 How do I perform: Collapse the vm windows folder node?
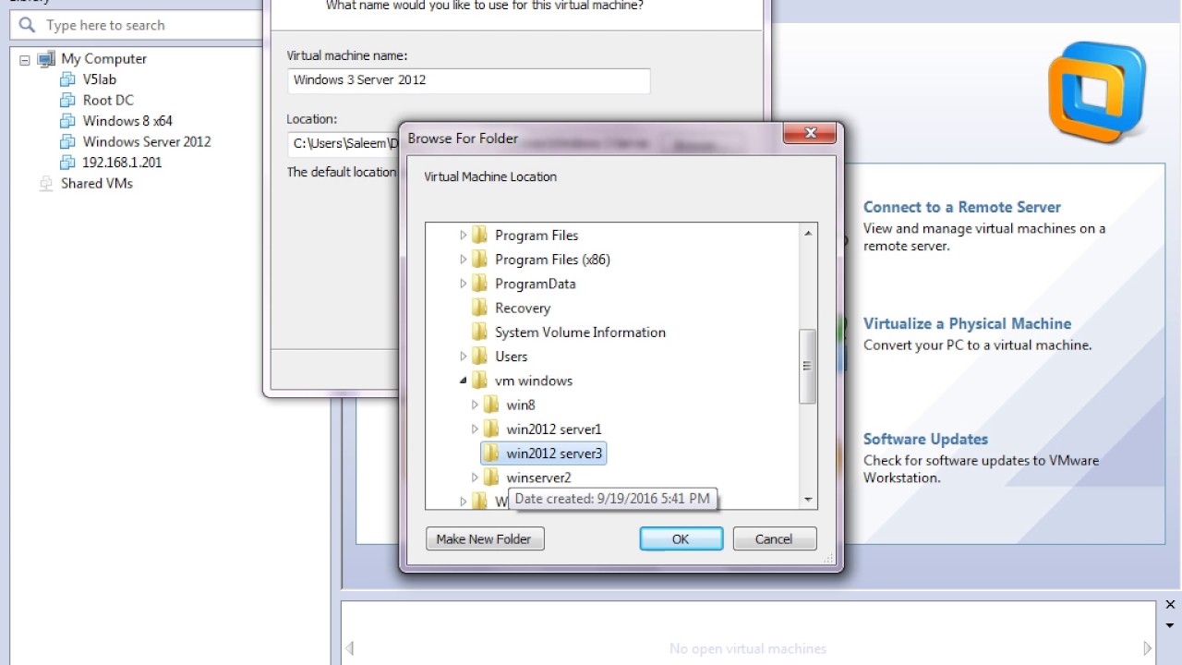[x=464, y=381]
